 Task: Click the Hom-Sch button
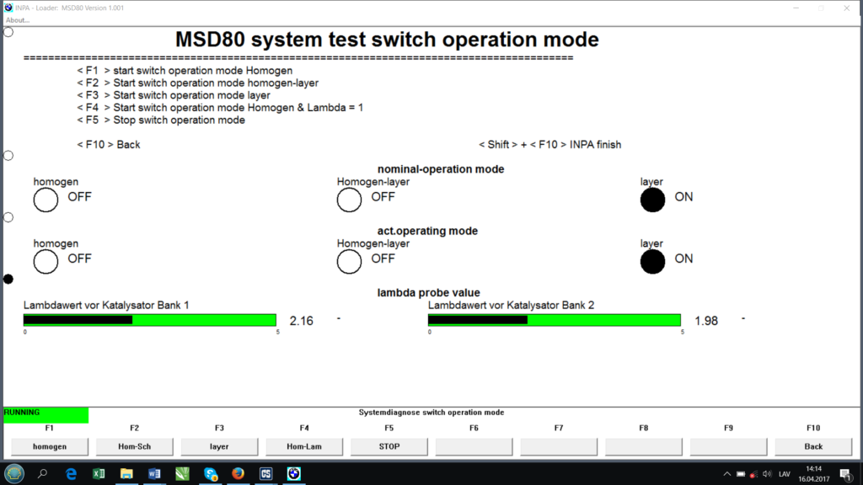tap(134, 446)
